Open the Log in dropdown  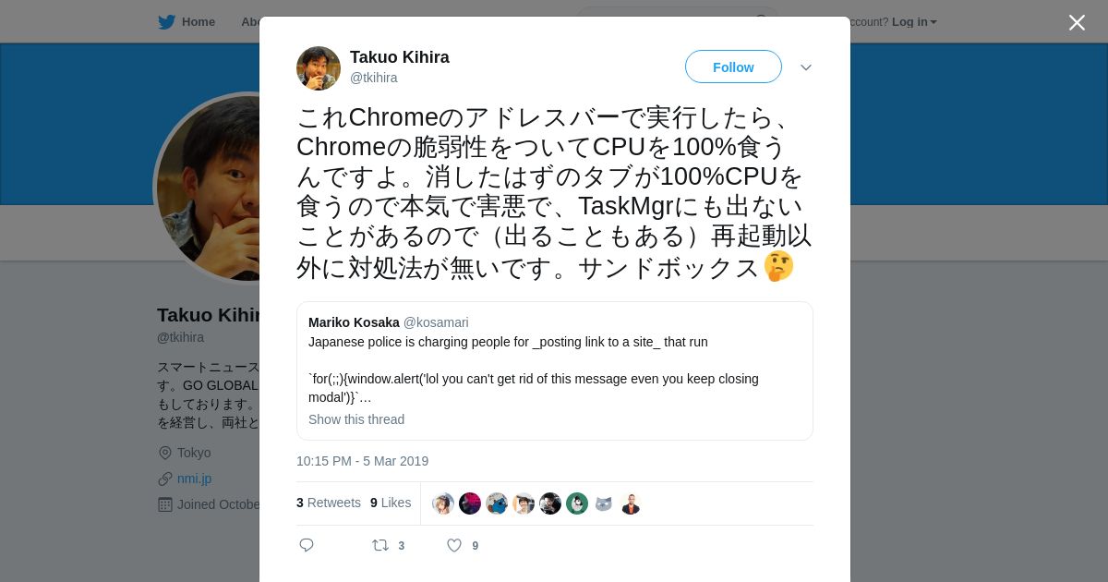click(x=914, y=22)
